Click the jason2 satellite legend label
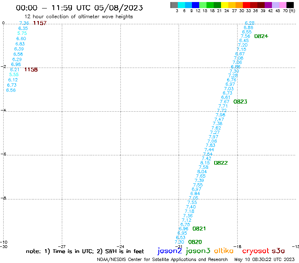The width and height of the screenshot is (299, 263). point(170,251)
